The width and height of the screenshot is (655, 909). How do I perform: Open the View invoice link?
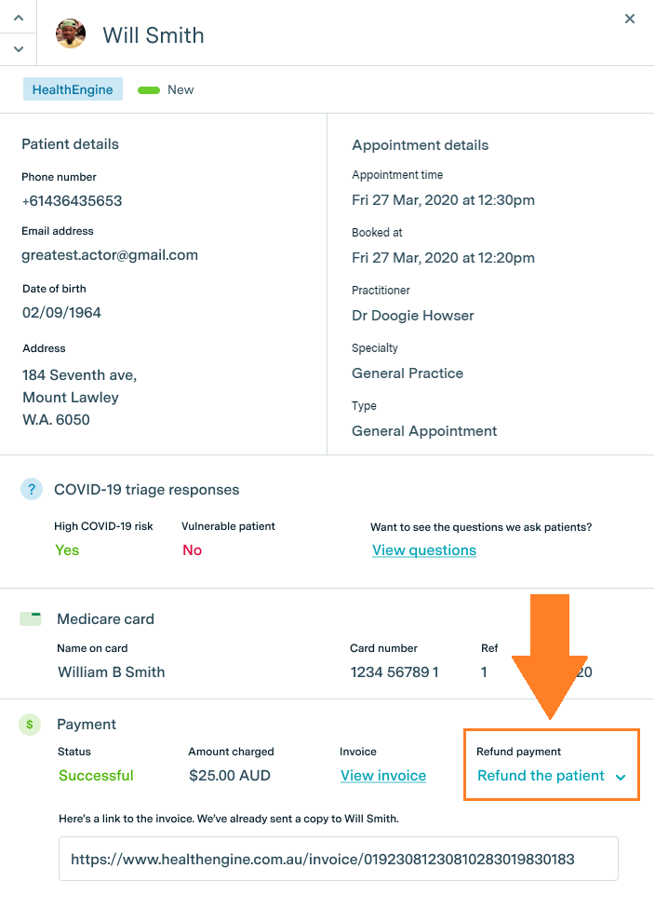[x=383, y=776]
